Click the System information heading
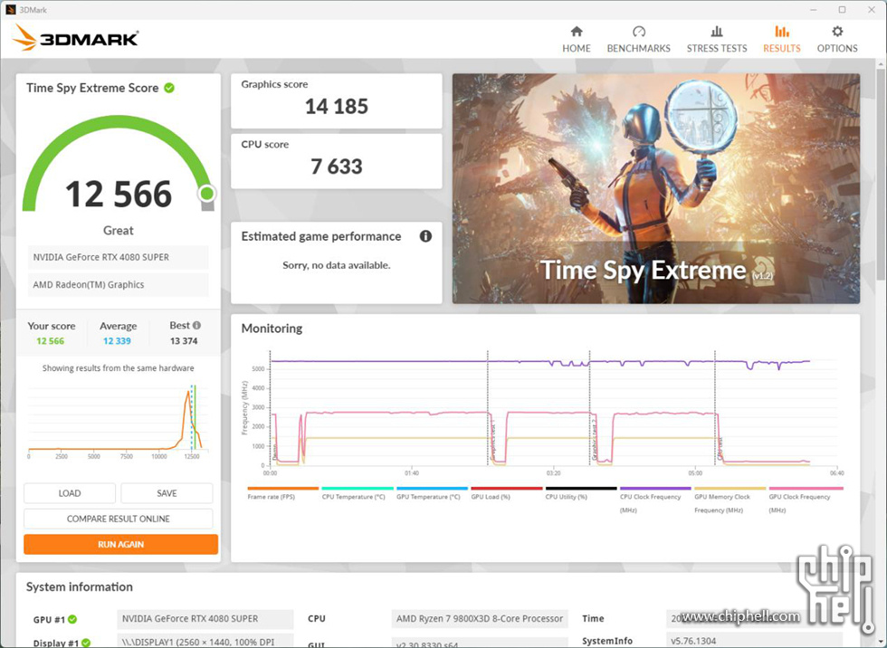Viewport: 887px width, 648px height. click(x=80, y=587)
